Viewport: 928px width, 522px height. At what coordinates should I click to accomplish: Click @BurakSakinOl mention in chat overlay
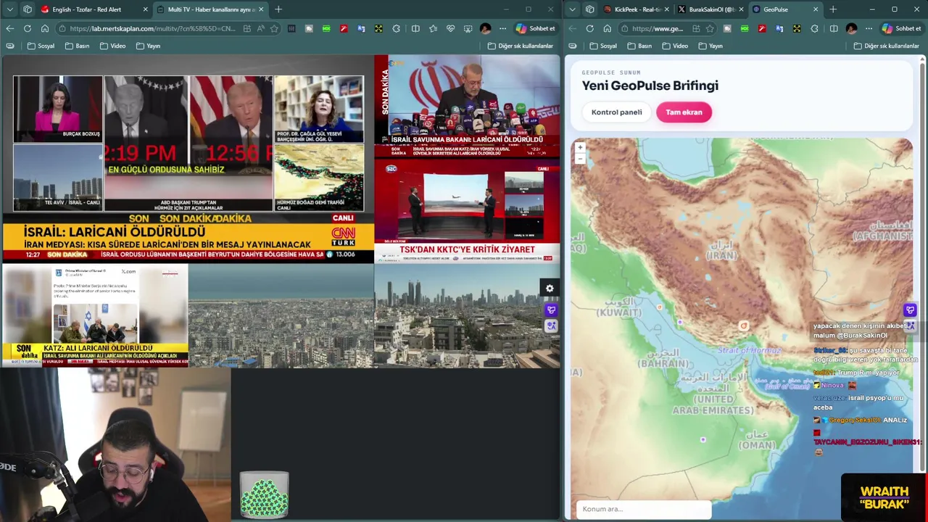click(862, 336)
